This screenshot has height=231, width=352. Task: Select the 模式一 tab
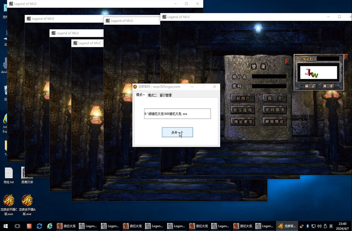click(141, 95)
